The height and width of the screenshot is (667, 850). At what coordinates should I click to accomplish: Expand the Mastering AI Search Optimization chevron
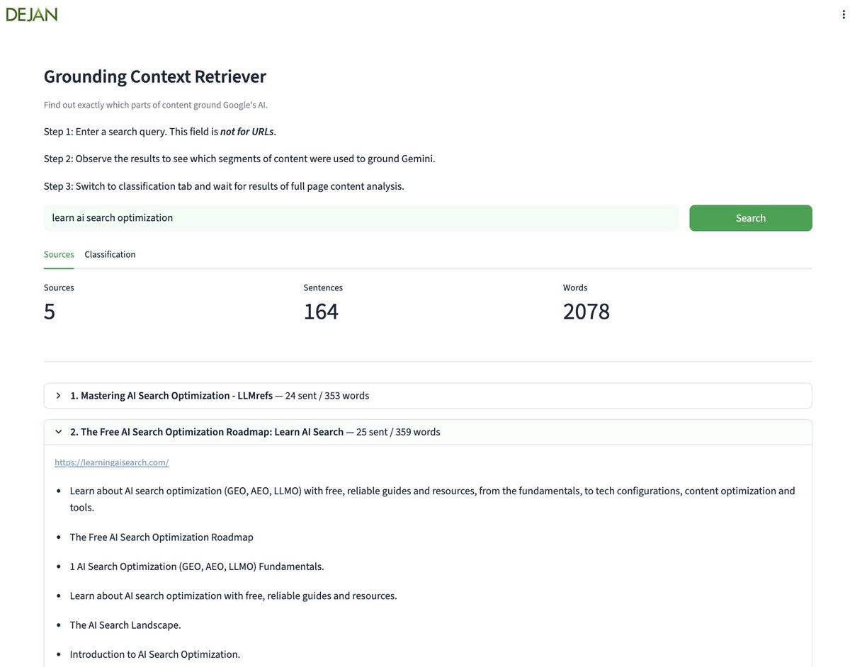(58, 396)
